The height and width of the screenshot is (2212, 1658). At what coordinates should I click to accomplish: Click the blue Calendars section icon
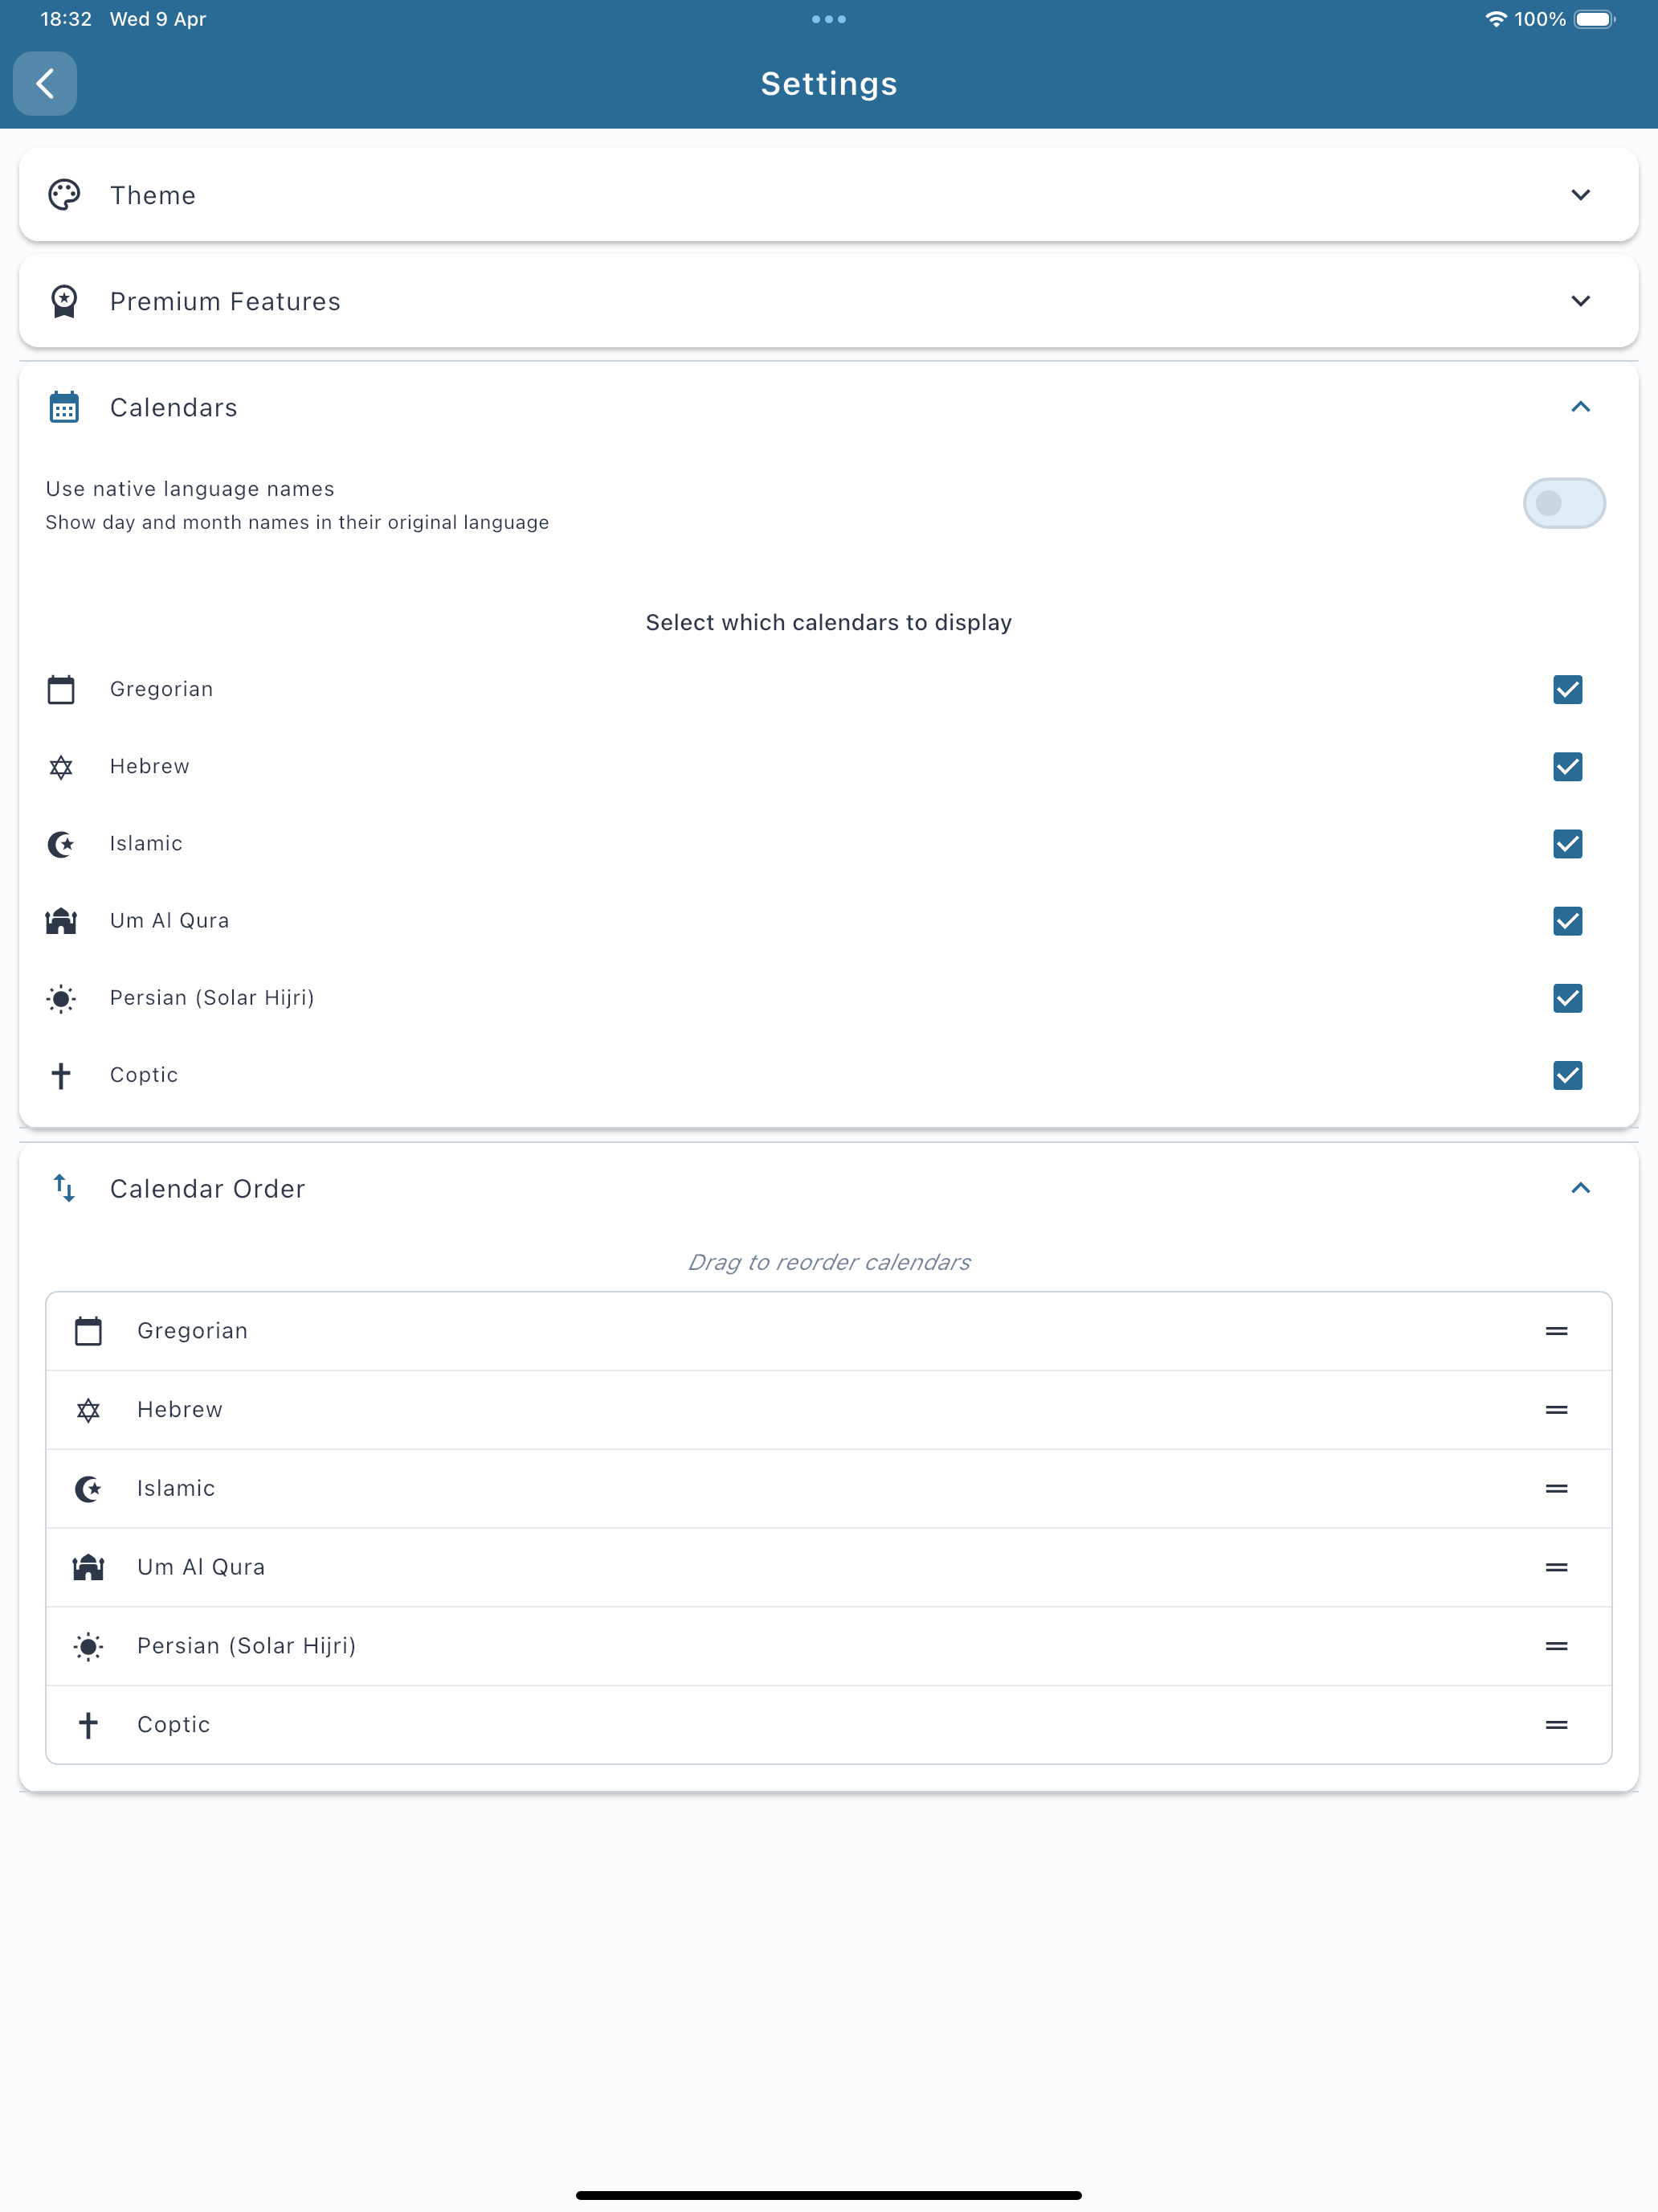click(x=64, y=407)
